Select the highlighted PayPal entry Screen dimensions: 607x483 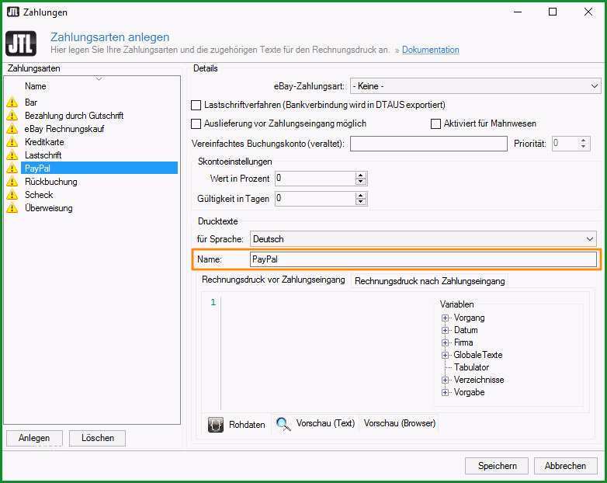pyautogui.click(x=99, y=168)
